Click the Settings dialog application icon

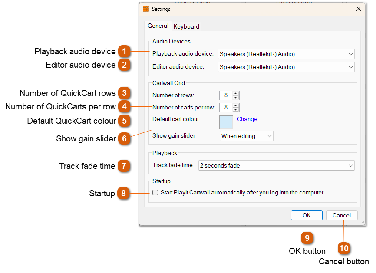[145, 9]
